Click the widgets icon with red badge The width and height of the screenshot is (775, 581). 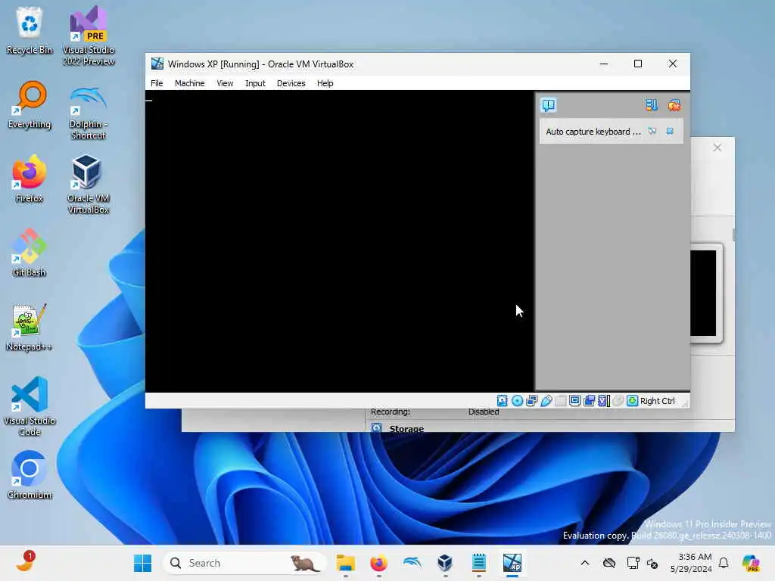pyautogui.click(x=25, y=562)
